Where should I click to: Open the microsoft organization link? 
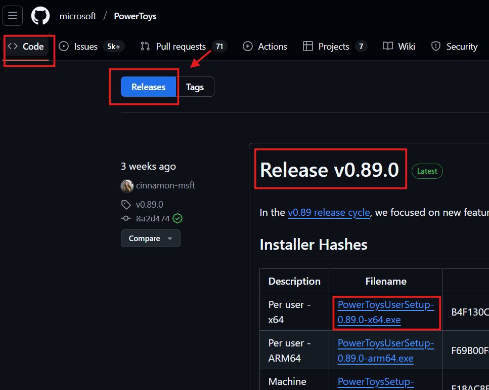(78, 16)
